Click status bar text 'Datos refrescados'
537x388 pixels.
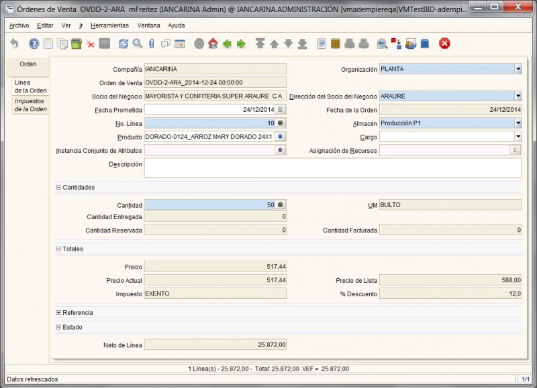tap(32, 379)
